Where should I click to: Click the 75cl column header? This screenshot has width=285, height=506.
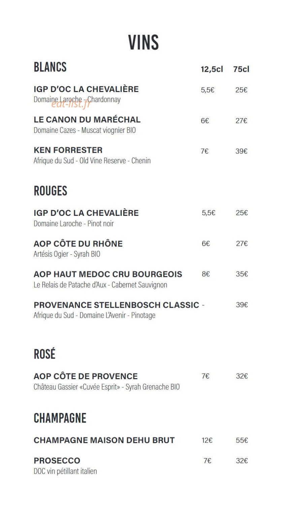click(241, 69)
